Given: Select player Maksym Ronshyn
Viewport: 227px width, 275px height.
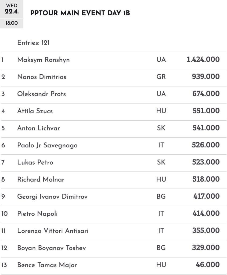Looking at the screenshot, I should click(x=43, y=60).
